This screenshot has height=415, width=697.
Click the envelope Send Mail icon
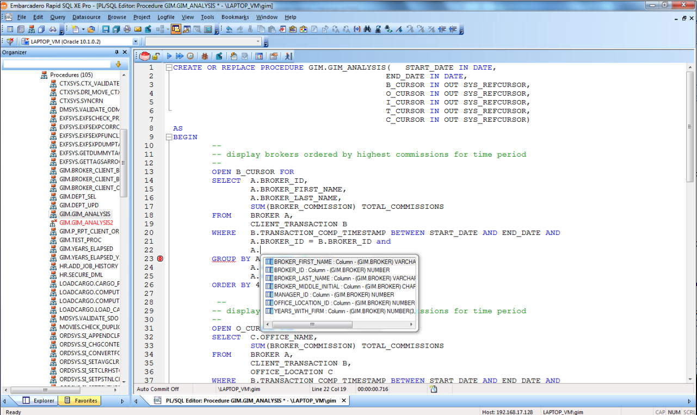point(138,29)
